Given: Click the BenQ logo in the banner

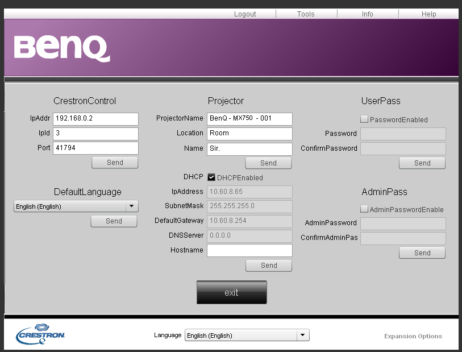Looking at the screenshot, I should (62, 48).
